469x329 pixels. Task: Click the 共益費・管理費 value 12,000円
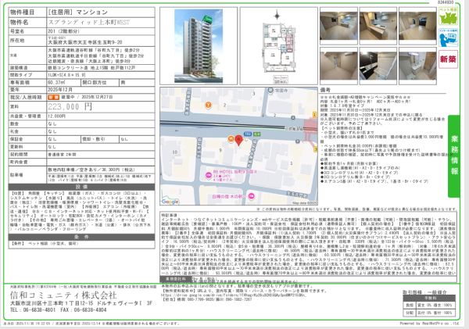[x=57, y=116]
